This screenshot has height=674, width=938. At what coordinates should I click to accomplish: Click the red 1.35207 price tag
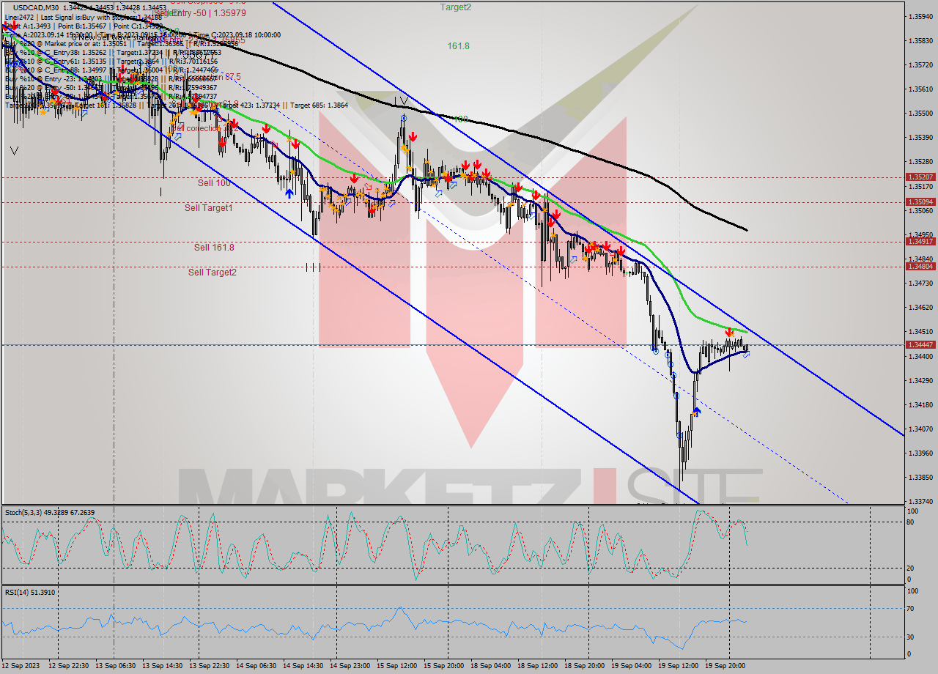(920, 177)
